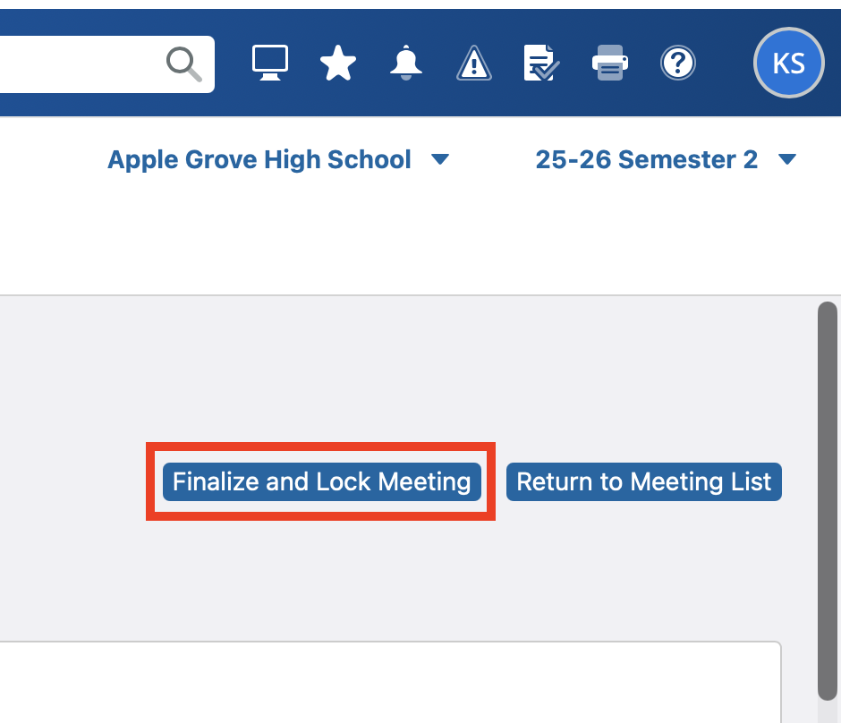Click the vertical scrollbar thumb
This screenshot has width=841, height=723.
[828, 501]
